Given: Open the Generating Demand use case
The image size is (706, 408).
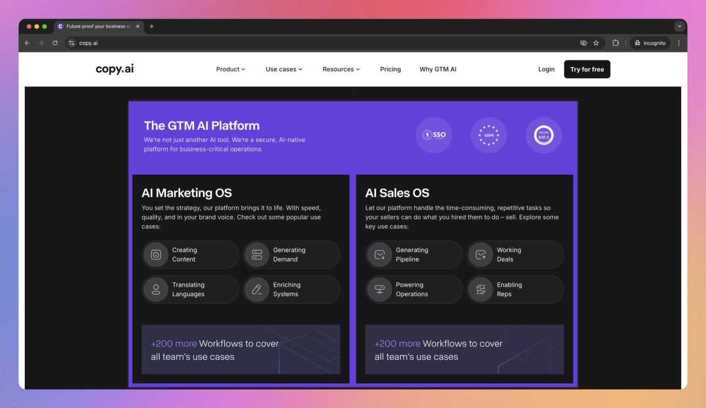Looking at the screenshot, I should pyautogui.click(x=292, y=255).
